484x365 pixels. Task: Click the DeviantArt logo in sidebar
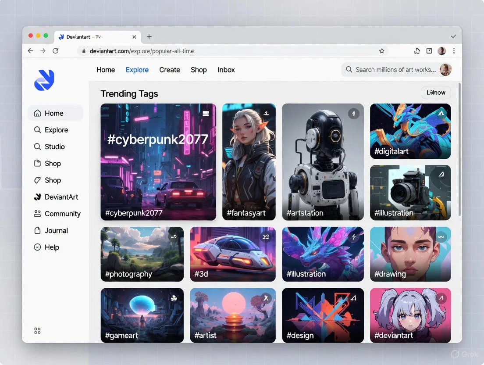[44, 80]
